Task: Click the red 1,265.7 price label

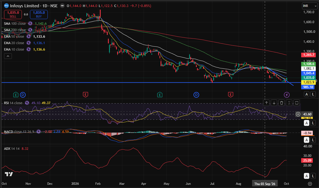Action: point(308,55)
